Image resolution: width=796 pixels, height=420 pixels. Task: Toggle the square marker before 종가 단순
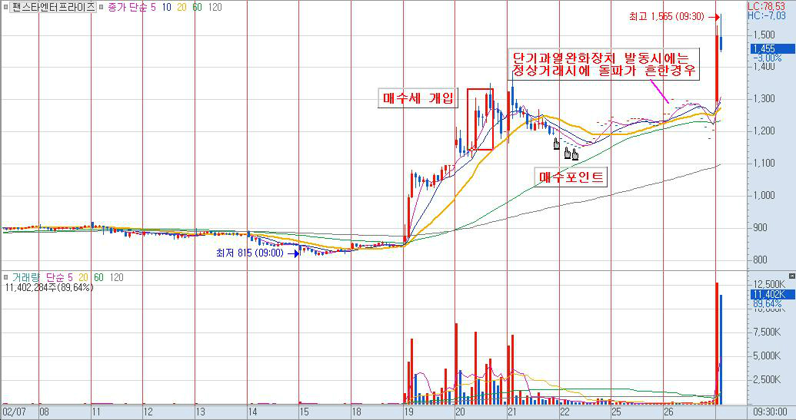click(102, 7)
